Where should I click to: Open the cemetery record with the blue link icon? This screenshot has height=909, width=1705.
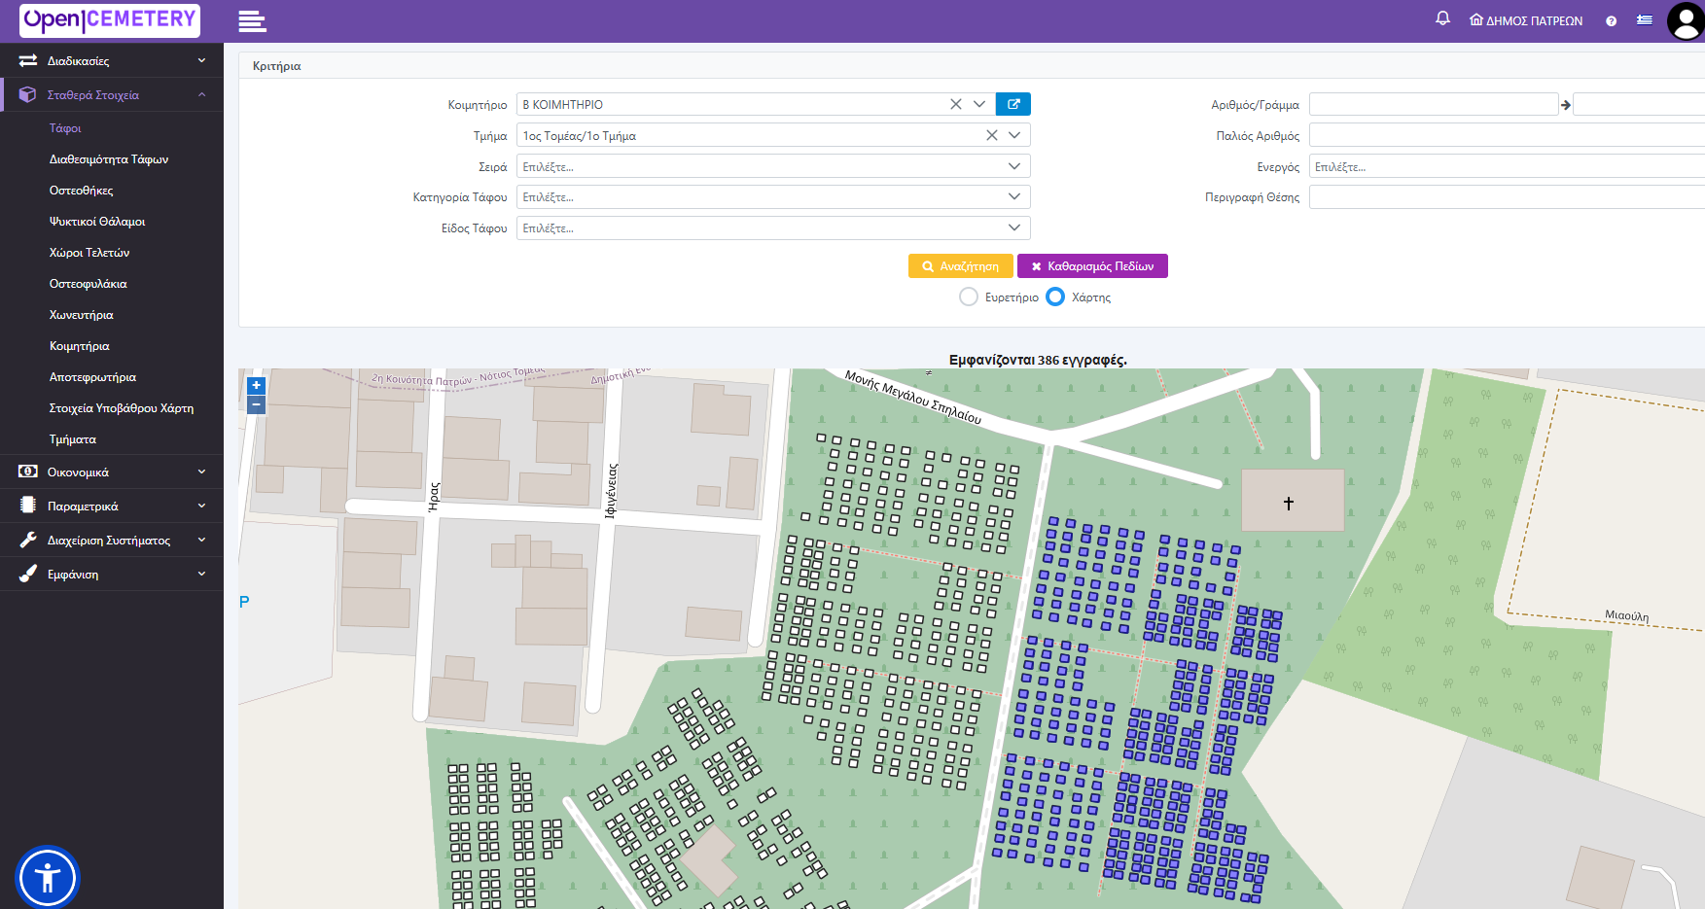point(1013,104)
